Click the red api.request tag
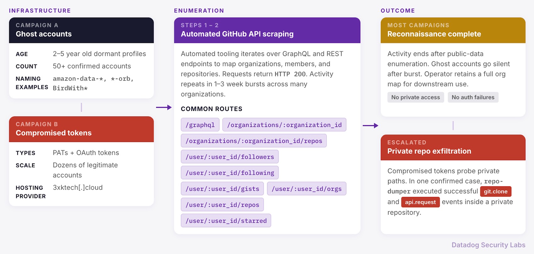 pyautogui.click(x=420, y=202)
